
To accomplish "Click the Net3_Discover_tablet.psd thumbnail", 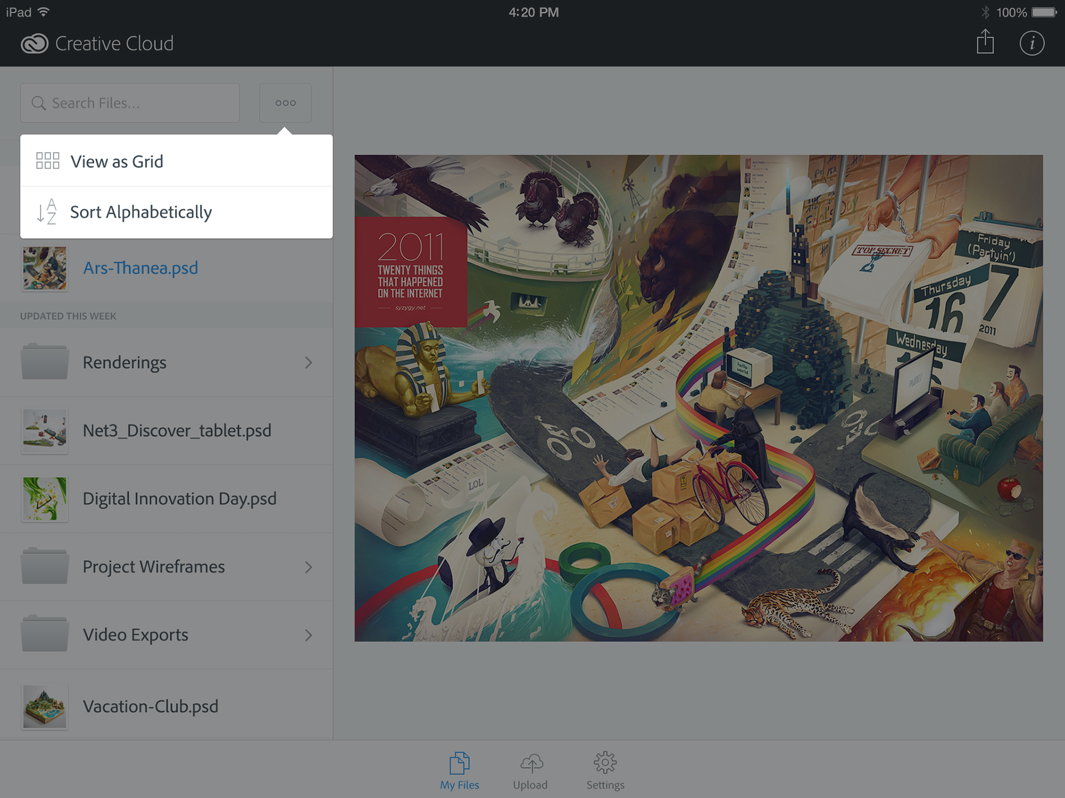I will pyautogui.click(x=44, y=431).
